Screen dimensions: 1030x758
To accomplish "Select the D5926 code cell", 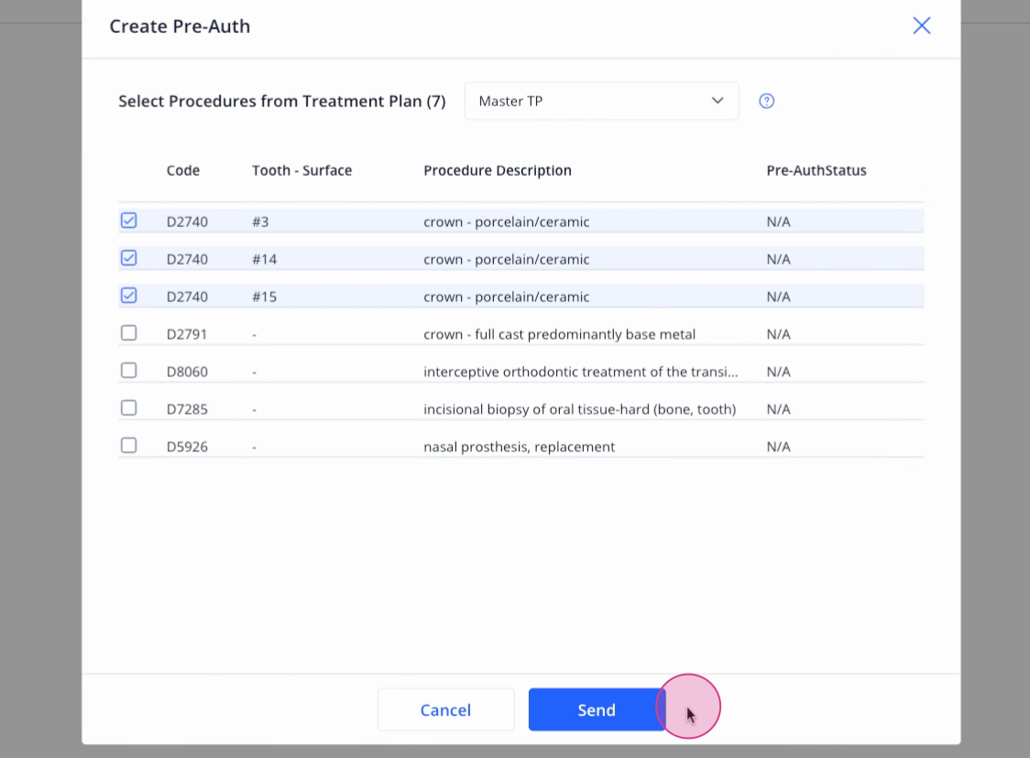I will [187, 446].
